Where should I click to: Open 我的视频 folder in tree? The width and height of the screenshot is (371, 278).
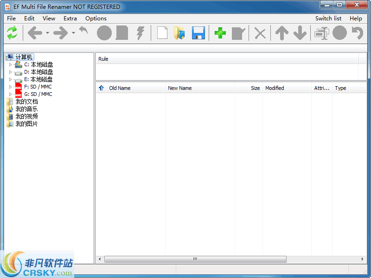[26, 116]
